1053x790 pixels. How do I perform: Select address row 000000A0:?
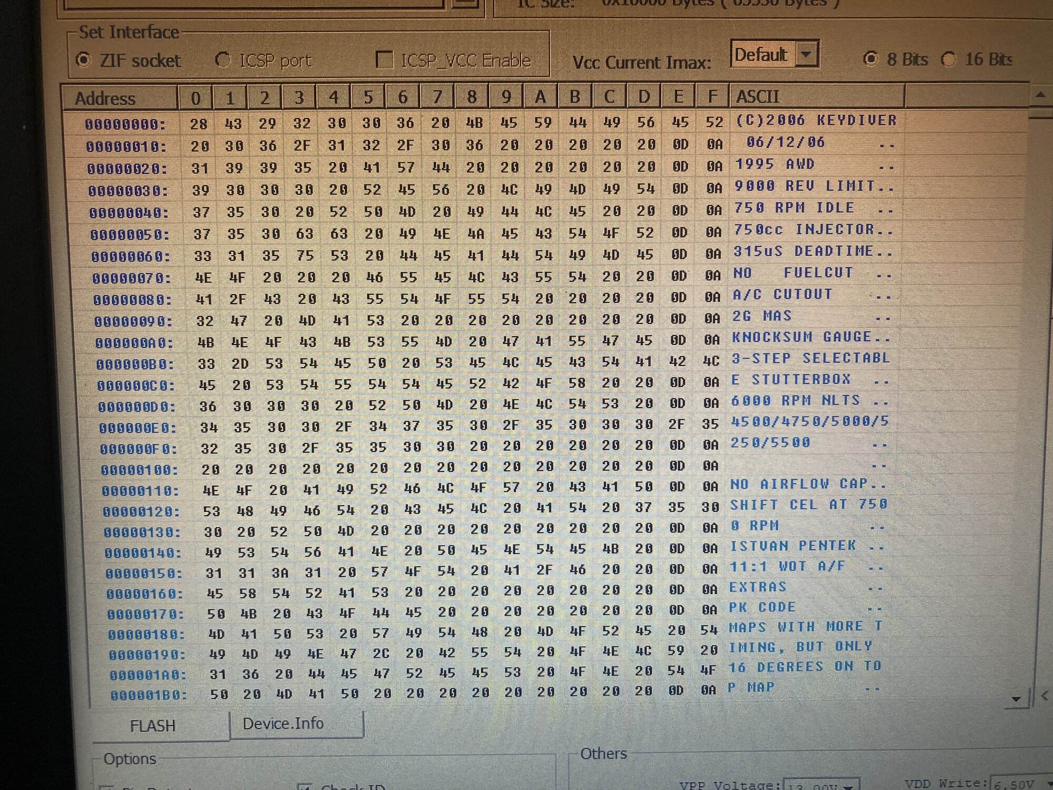point(135,343)
